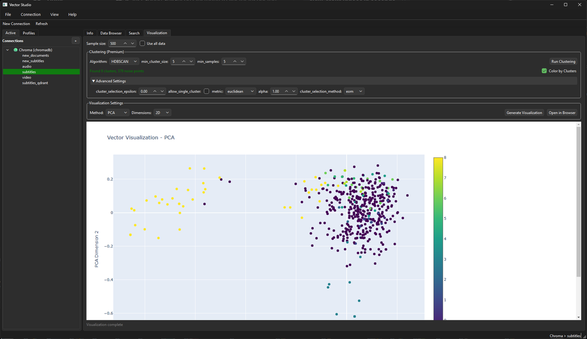Select the subtitles_qdrant collection
This screenshot has height=339, width=587.
35,83
